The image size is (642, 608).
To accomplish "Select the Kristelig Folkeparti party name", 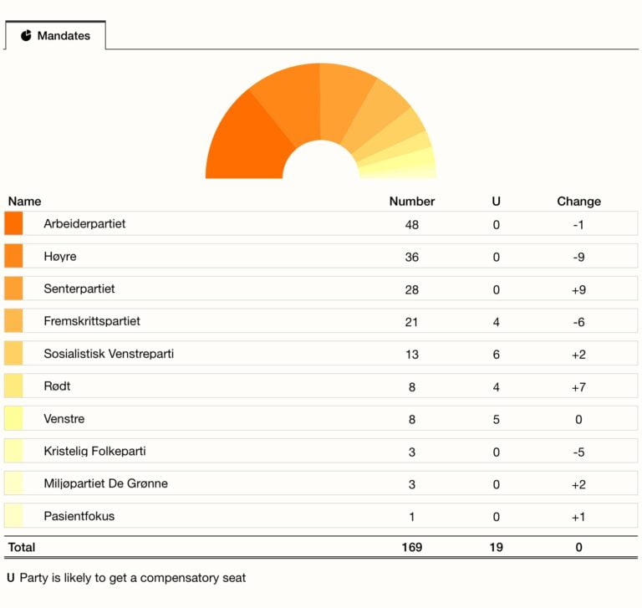I will click(94, 451).
